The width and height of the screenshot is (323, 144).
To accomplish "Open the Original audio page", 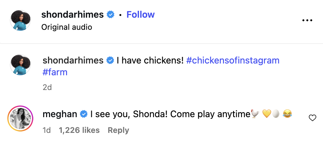I will point(67,27).
